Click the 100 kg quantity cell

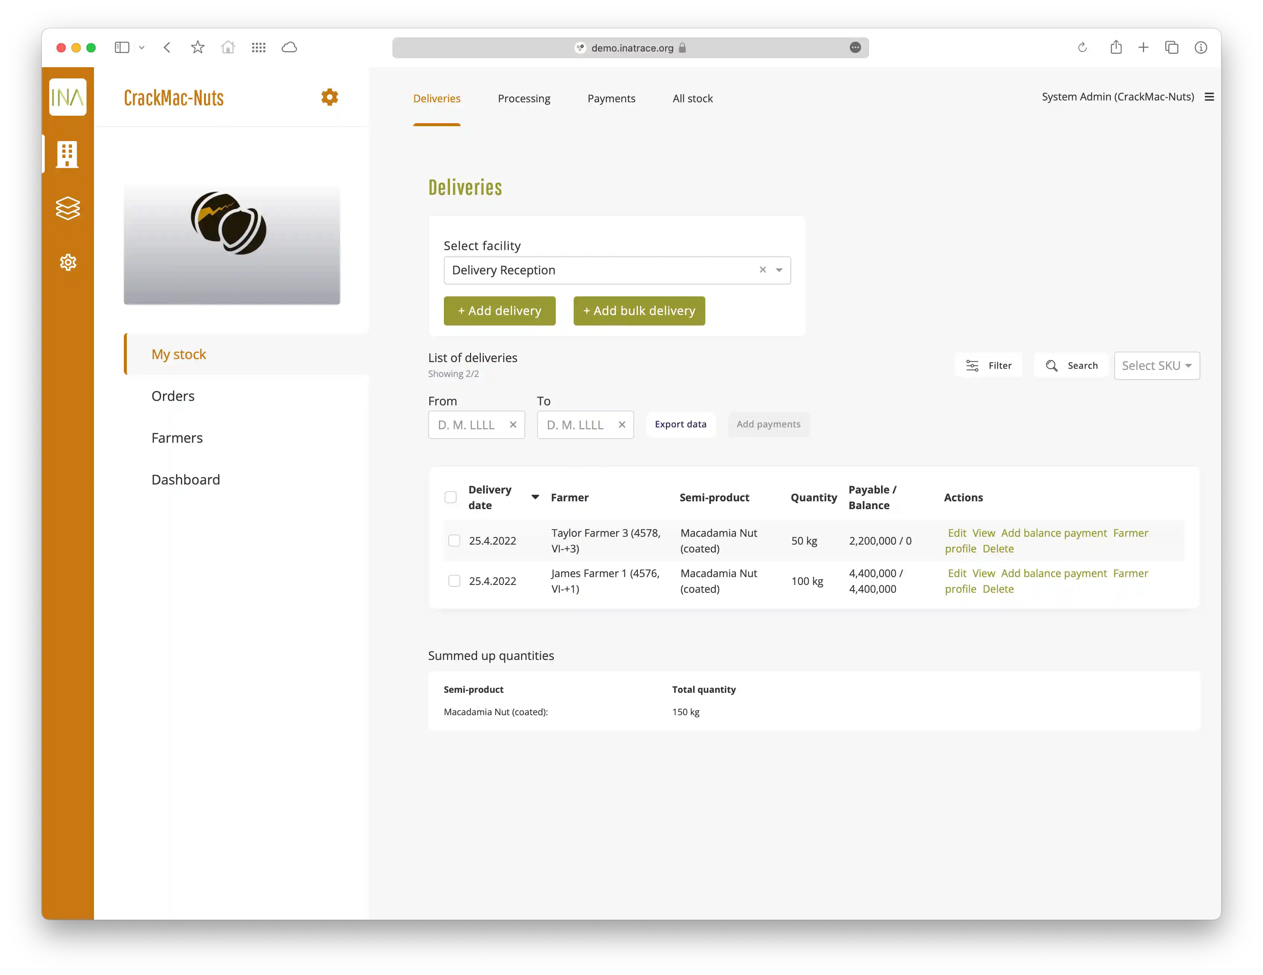tap(807, 581)
